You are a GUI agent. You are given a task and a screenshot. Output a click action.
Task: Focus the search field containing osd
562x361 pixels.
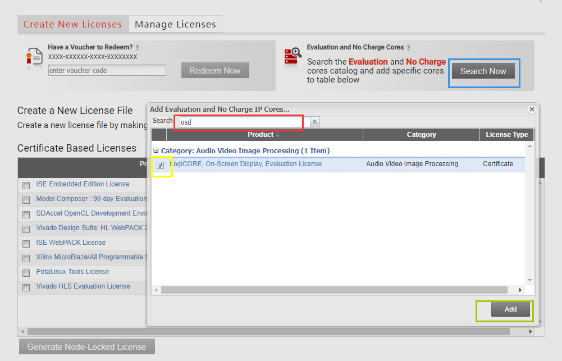coord(245,122)
